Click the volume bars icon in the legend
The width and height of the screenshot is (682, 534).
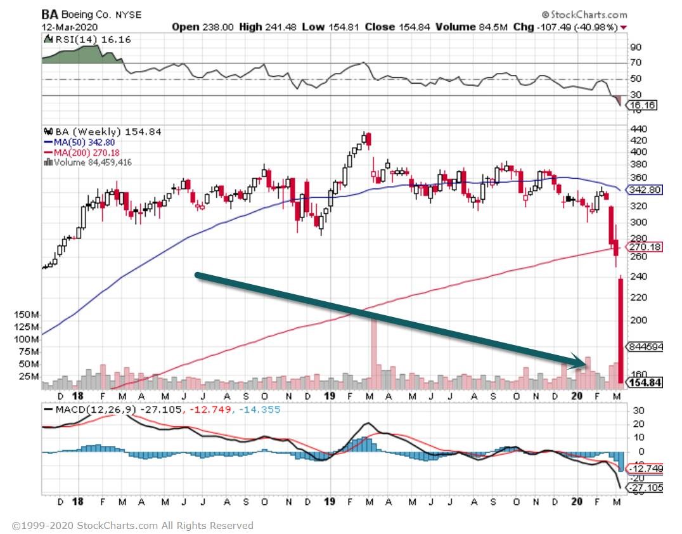click(48, 162)
